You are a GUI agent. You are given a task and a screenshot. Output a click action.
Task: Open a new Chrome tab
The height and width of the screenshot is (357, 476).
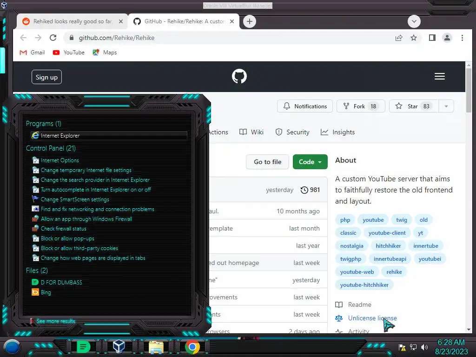click(x=250, y=21)
